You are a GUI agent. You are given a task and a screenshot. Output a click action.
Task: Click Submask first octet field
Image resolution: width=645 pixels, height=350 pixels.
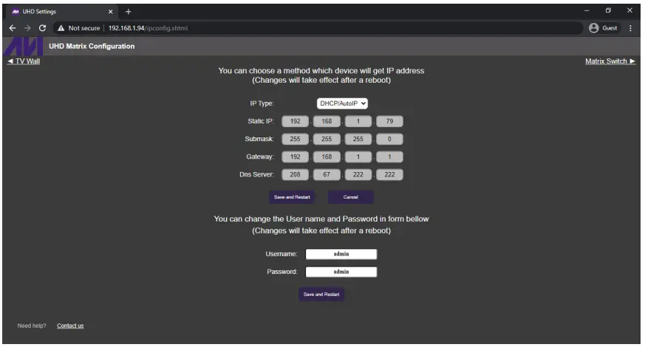coord(295,139)
